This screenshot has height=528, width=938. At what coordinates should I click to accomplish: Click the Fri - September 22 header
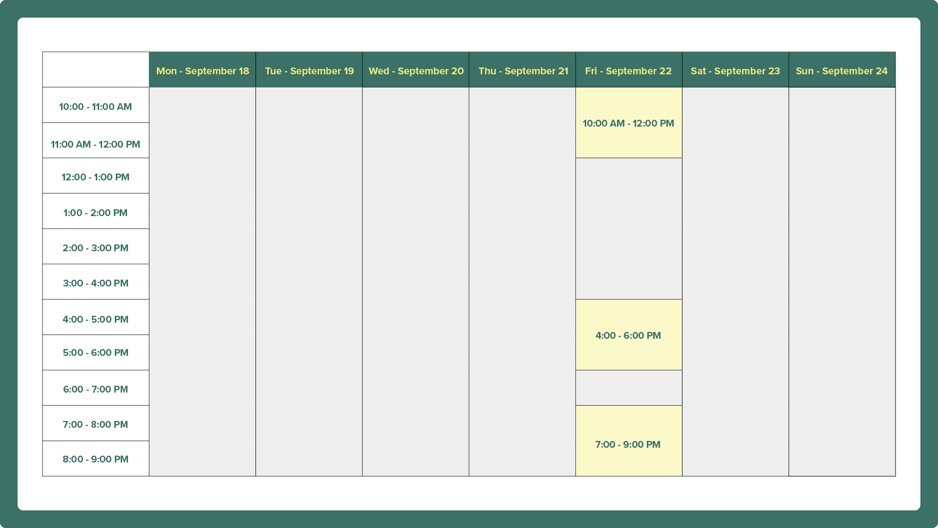(x=629, y=70)
